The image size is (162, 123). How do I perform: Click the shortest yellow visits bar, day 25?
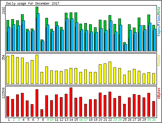tap(124, 79)
